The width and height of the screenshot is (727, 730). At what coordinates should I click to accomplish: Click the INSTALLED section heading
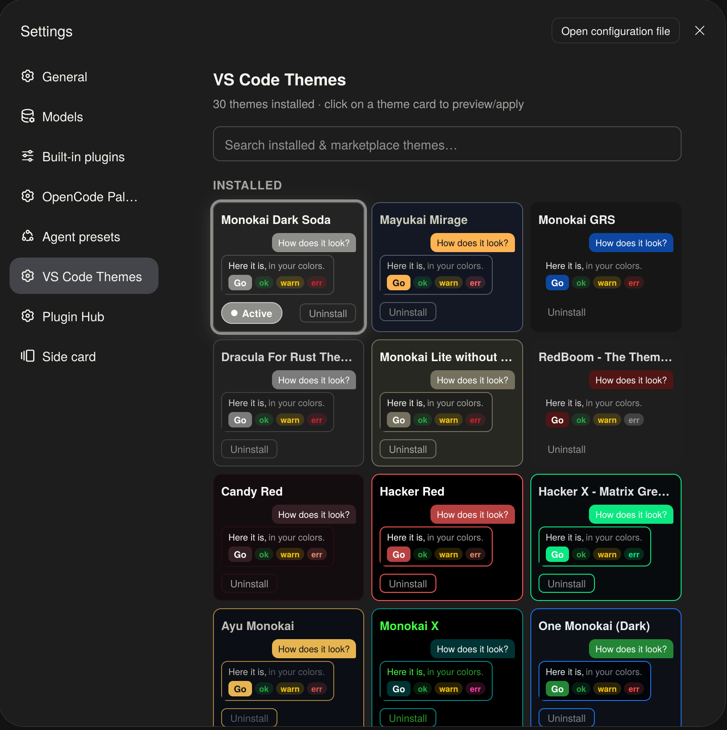(x=247, y=185)
